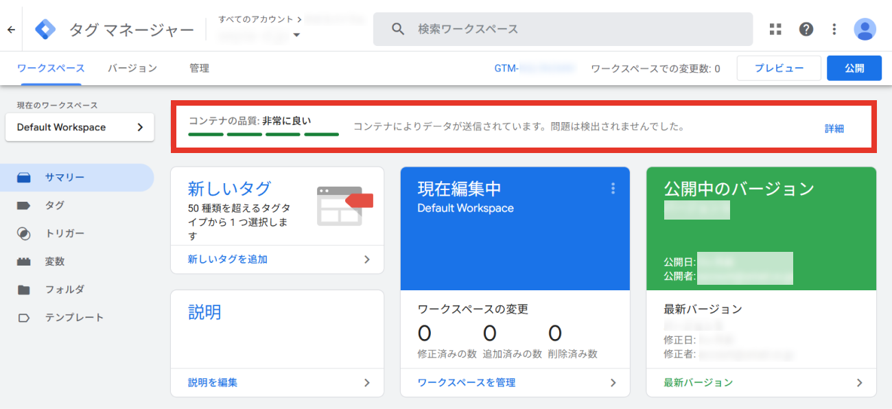Click the ワークスペースの変更 heading
Image resolution: width=892 pixels, height=409 pixels.
point(473,309)
